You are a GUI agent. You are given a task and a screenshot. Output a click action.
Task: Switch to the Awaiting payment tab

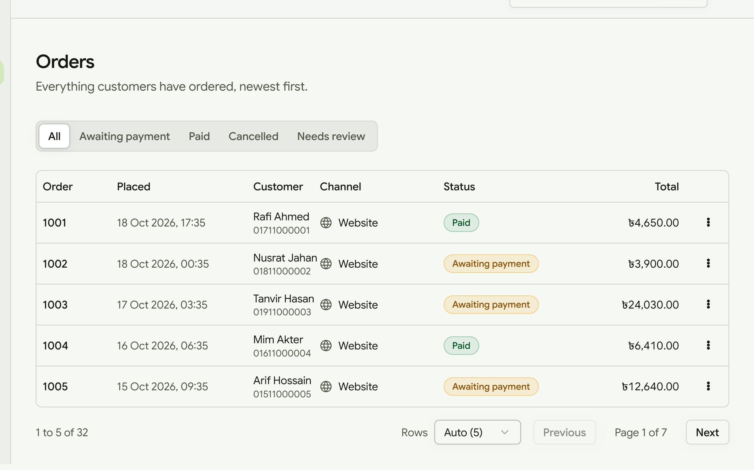coord(125,136)
